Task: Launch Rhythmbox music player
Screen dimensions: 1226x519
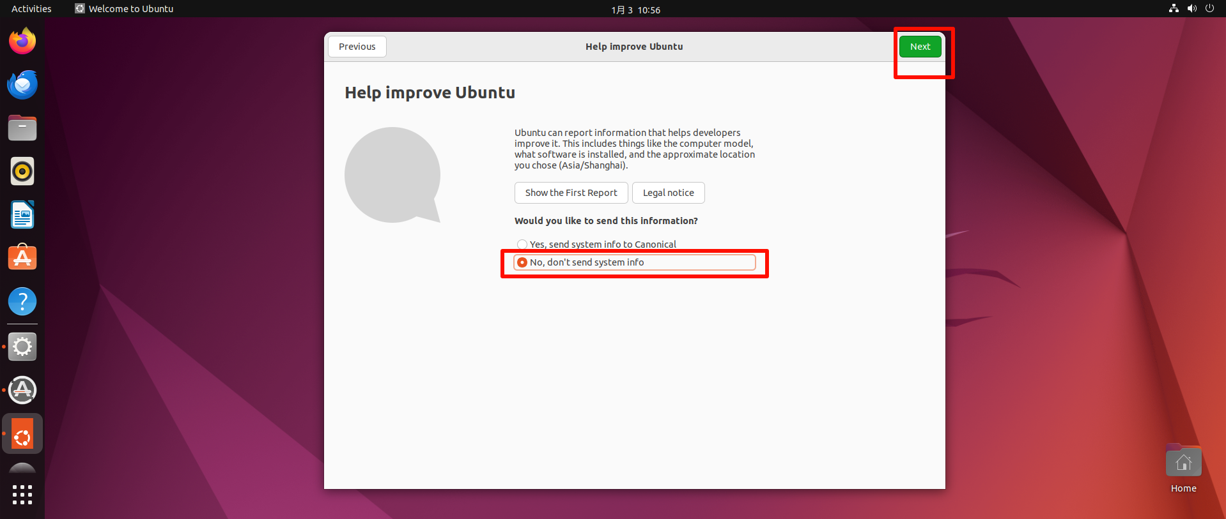Action: point(22,171)
